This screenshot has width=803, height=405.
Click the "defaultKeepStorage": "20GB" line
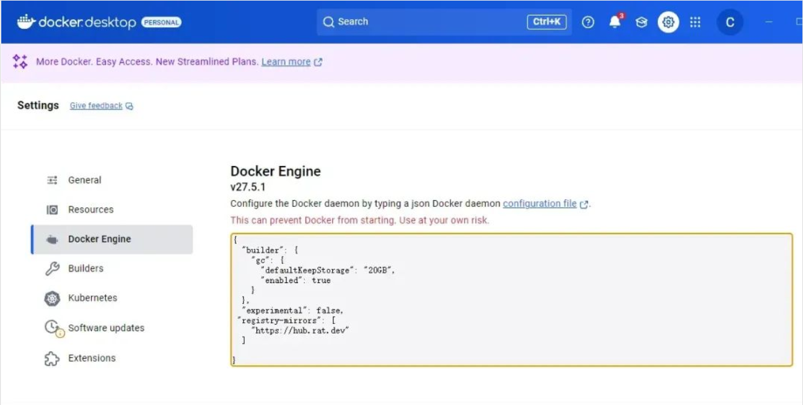327,271
